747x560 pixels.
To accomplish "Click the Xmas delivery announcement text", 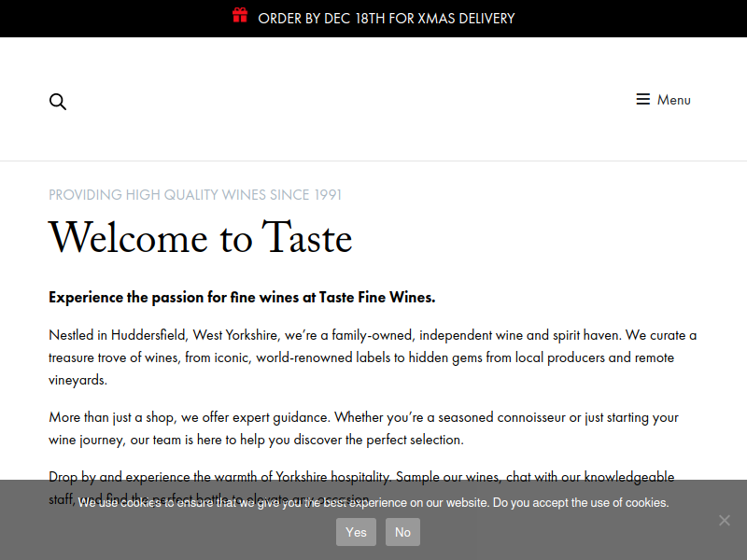I will click(387, 19).
